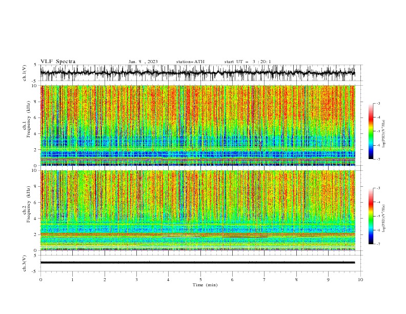Click tick "3" on the Time axis

(x=136, y=280)
